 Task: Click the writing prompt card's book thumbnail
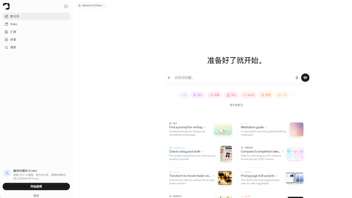pos(223,129)
